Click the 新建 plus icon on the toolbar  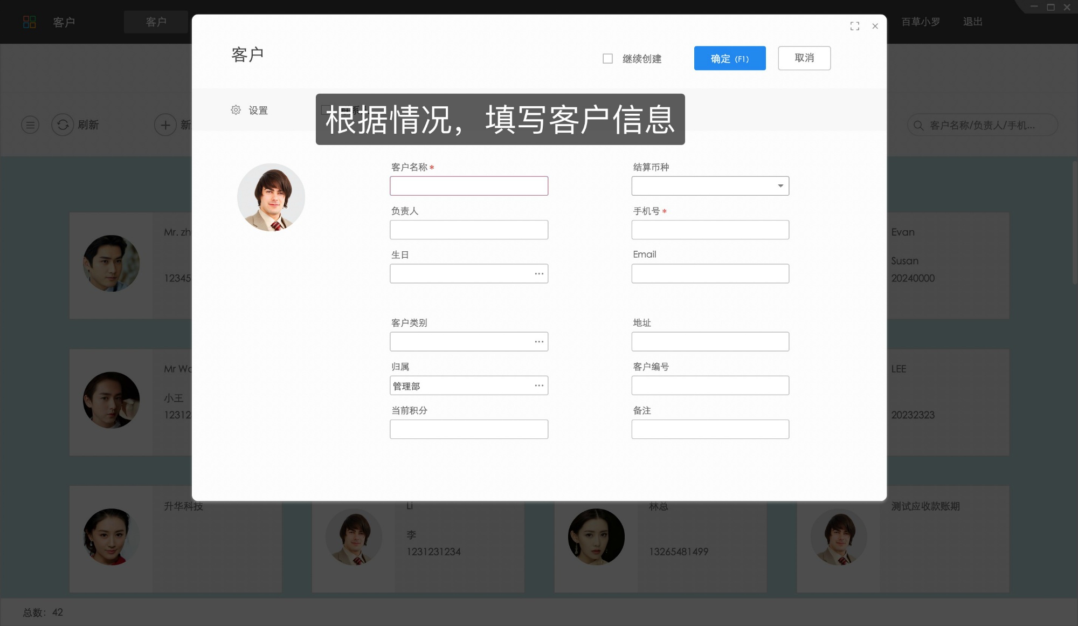point(165,125)
